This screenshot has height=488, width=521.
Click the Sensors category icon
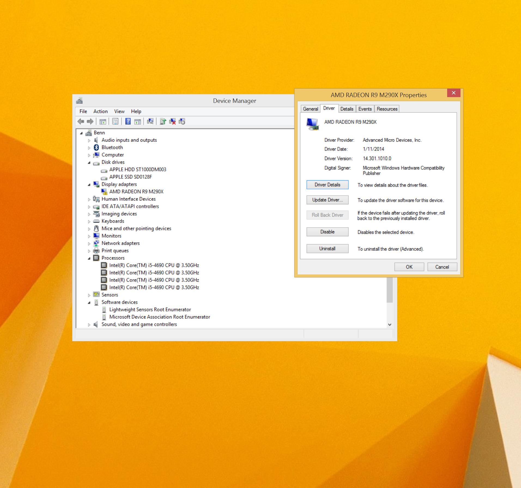coord(96,294)
